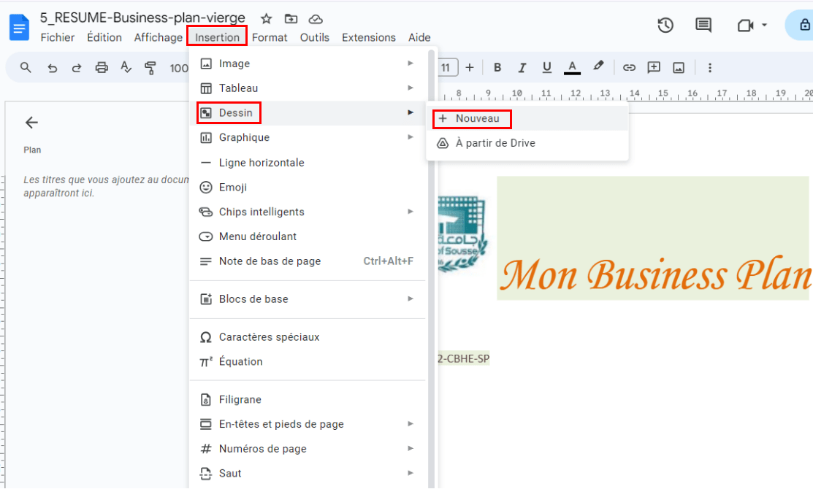Insert a Note de bas de page
Viewport: 813px width, 489px height.
(308, 261)
